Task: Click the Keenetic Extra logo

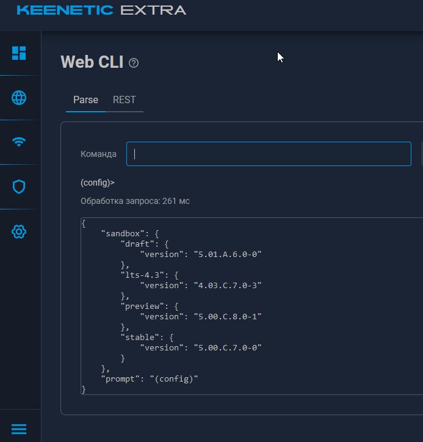Action: (101, 10)
